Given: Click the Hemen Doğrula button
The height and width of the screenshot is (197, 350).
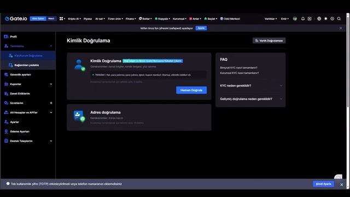Looking at the screenshot, I should pos(191,90).
